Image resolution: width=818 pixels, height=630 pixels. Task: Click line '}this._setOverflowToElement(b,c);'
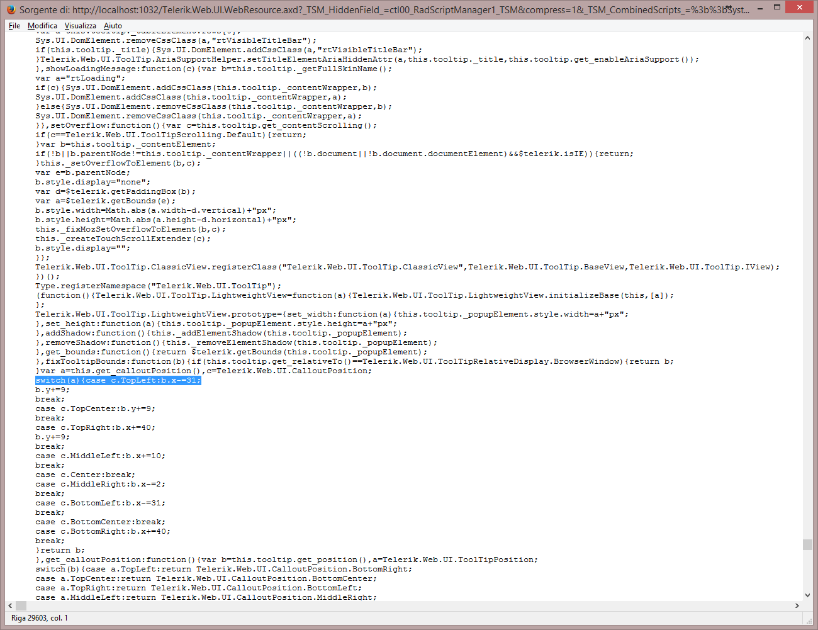pos(118,164)
